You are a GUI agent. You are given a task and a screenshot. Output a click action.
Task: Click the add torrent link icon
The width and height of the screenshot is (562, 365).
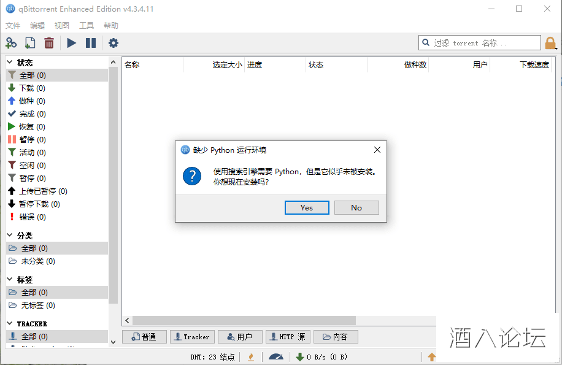[x=11, y=43]
